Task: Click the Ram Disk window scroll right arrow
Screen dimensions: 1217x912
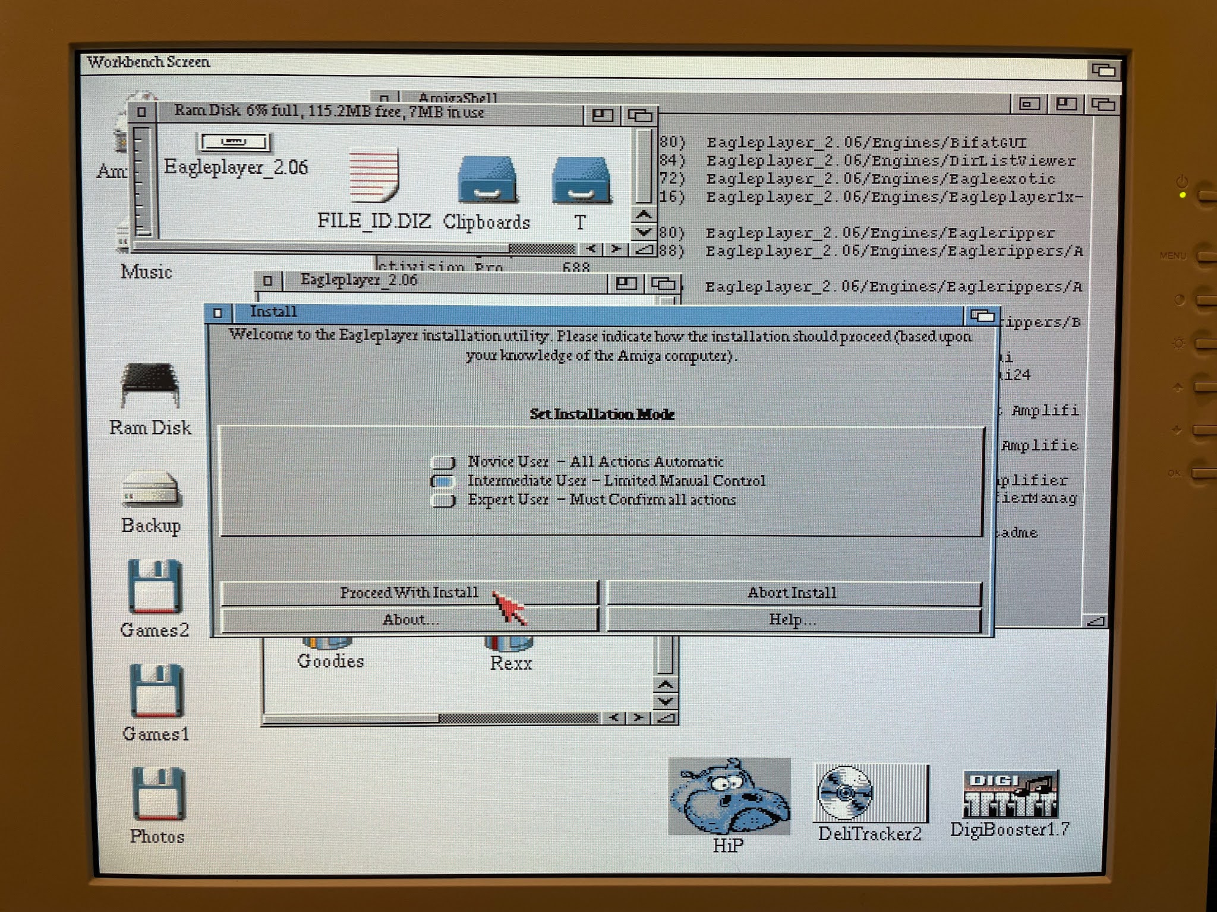Action: [616, 249]
